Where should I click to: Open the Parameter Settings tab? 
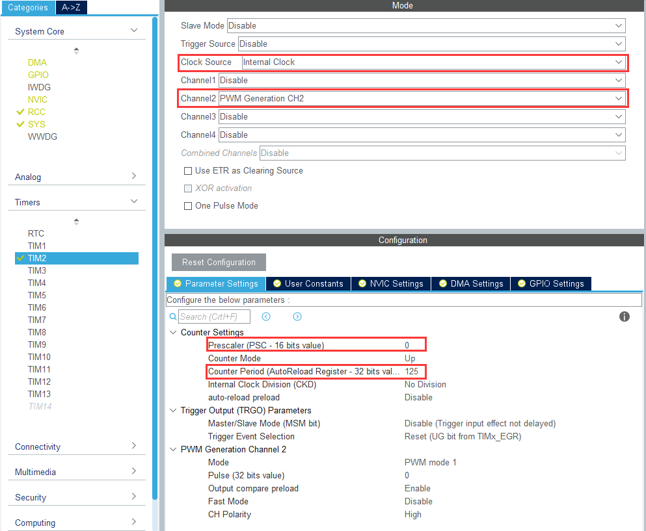[x=216, y=283]
